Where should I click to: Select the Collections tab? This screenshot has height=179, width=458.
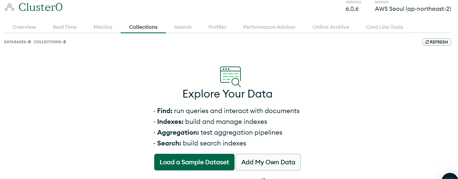point(143,27)
